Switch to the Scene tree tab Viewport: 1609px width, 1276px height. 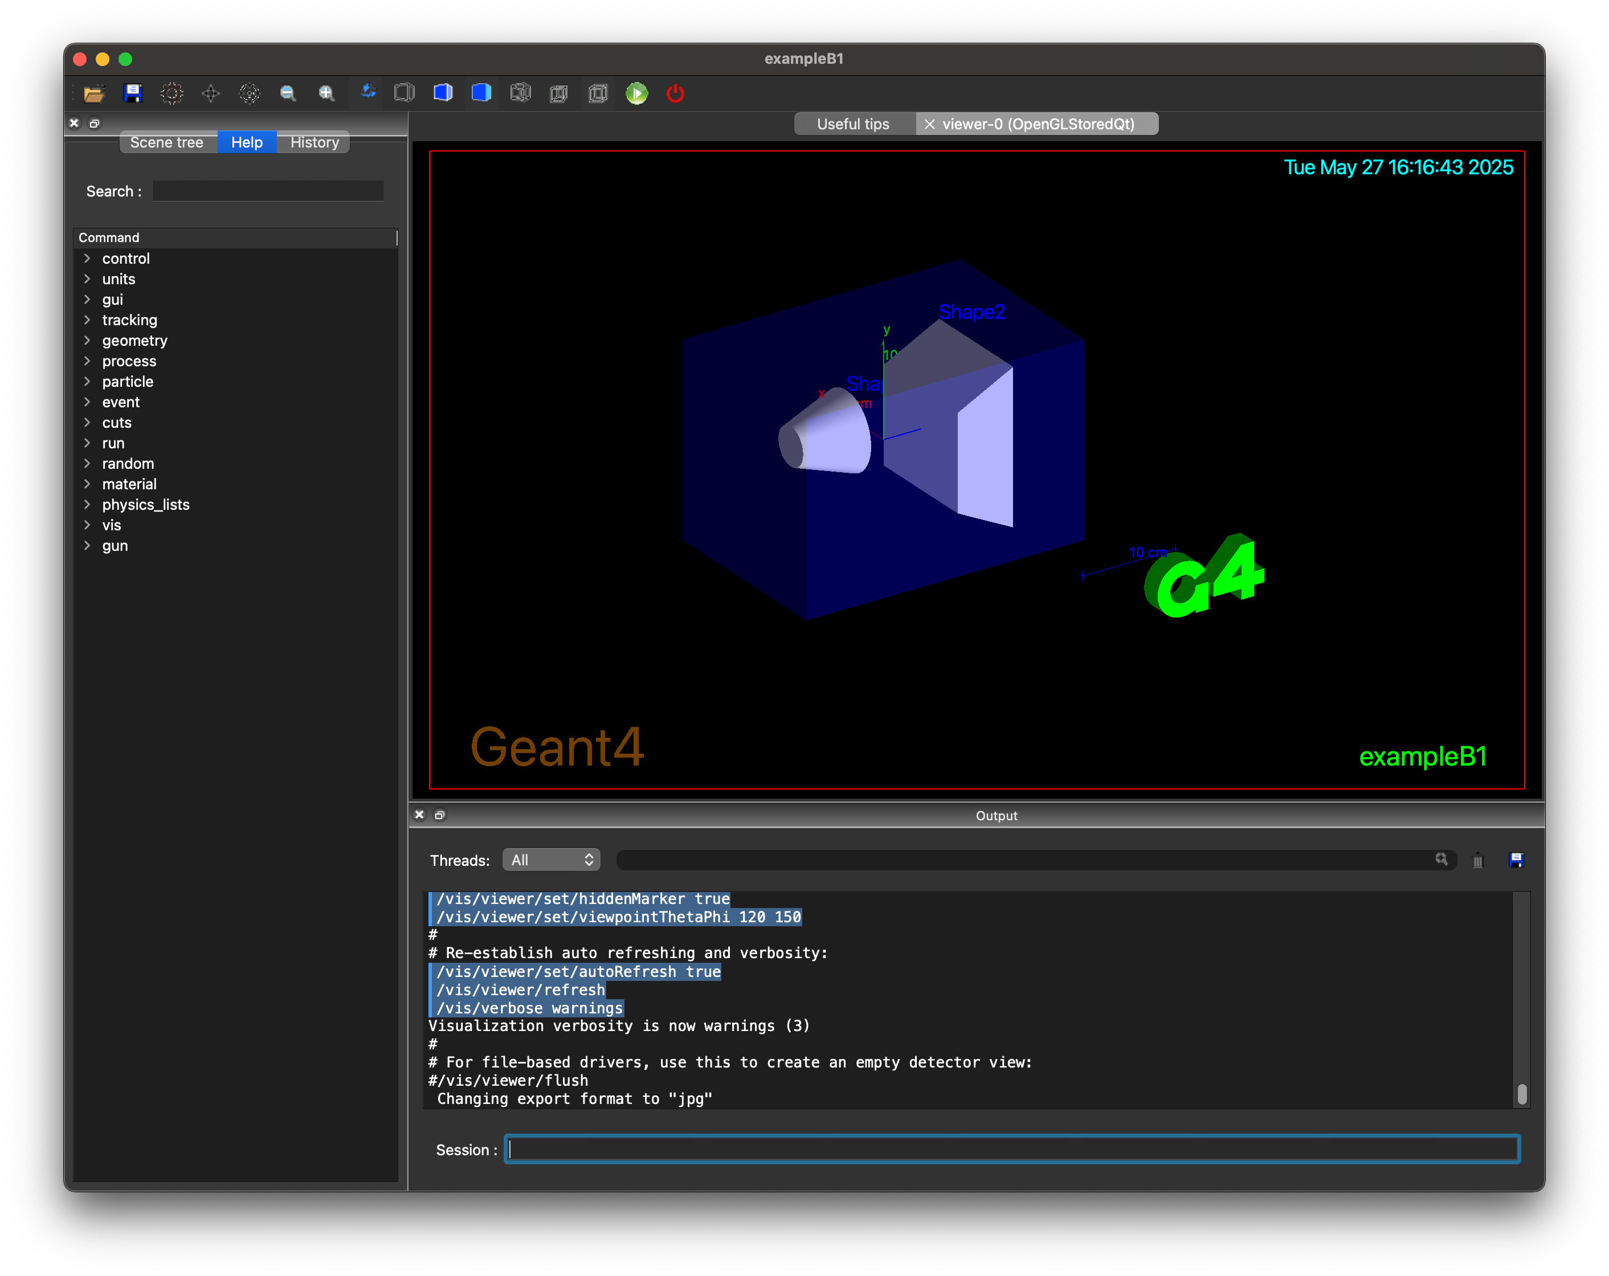(166, 142)
